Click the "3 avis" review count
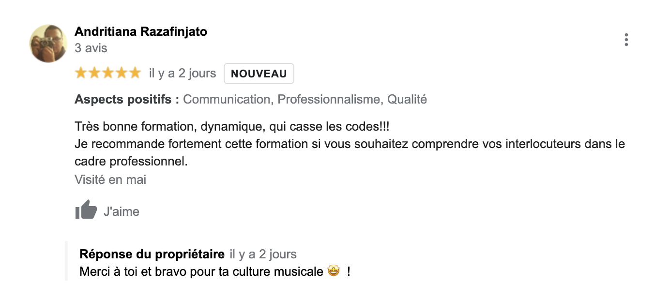 click(91, 48)
